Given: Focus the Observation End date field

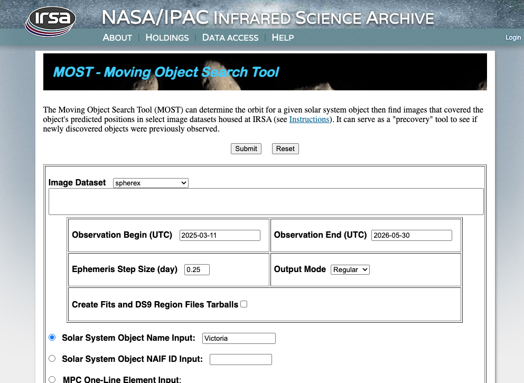Looking at the screenshot, I should [x=411, y=235].
